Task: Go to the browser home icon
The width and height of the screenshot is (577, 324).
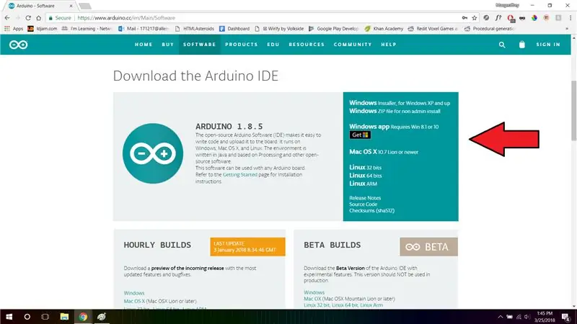Action: pos(39,17)
